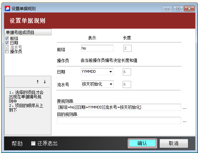The image size is (198, 153).
Task: Click the 表示 column heading
Action: click(x=92, y=38)
